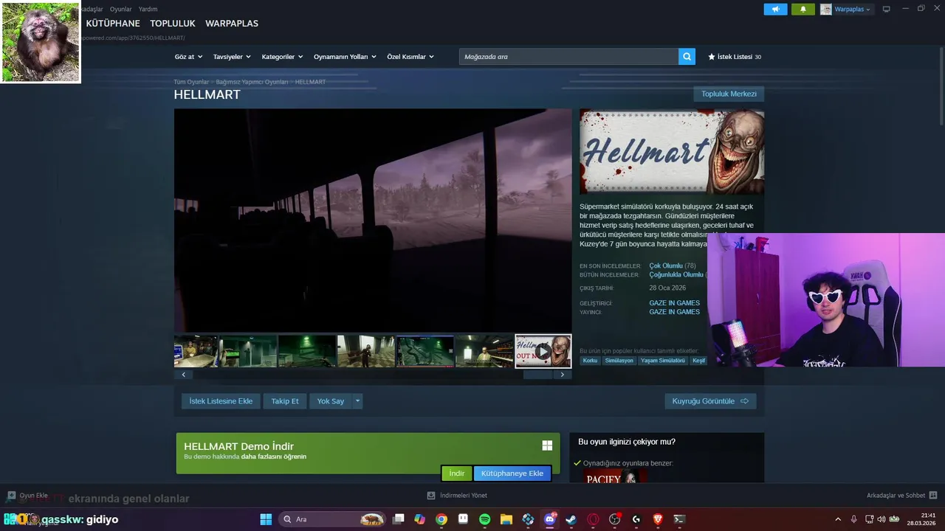Open Opera GX from taskbar
Image resolution: width=945 pixels, height=531 pixels.
point(593,519)
